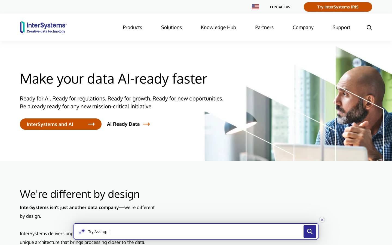
Task: Click the hero image of bearded man
Action: pos(298,103)
